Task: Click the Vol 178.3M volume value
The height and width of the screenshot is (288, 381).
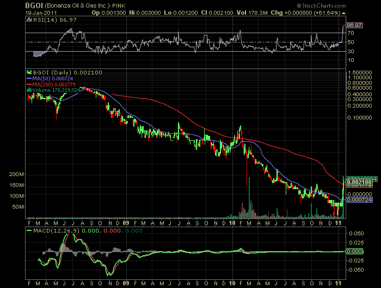Action: point(252,13)
